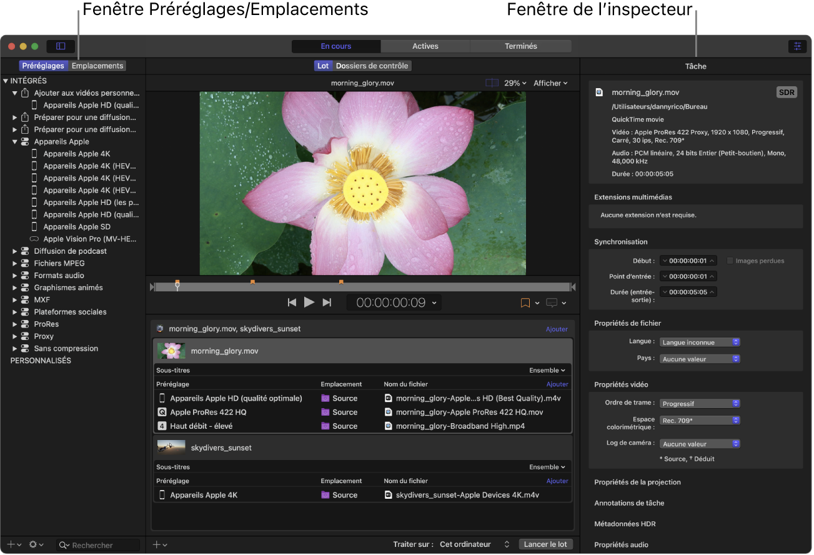Expand the Diffusion de podcast group
This screenshot has width=814, height=555.
[x=15, y=251]
